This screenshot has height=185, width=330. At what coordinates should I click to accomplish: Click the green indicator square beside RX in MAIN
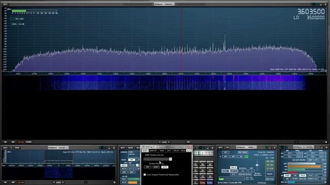[246, 157]
